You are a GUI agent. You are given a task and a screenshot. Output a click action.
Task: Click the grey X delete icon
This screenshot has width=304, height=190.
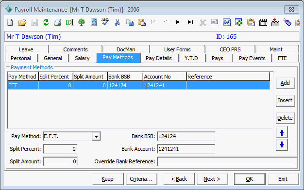click(203, 23)
